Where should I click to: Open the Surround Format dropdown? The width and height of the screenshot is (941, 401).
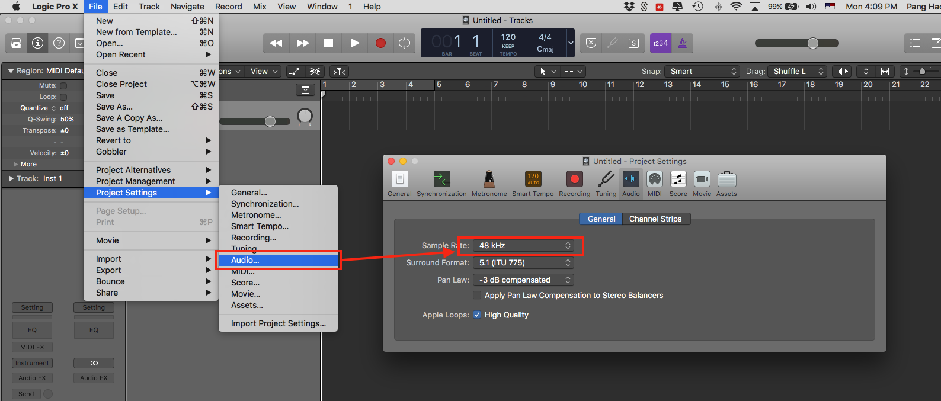pos(523,262)
